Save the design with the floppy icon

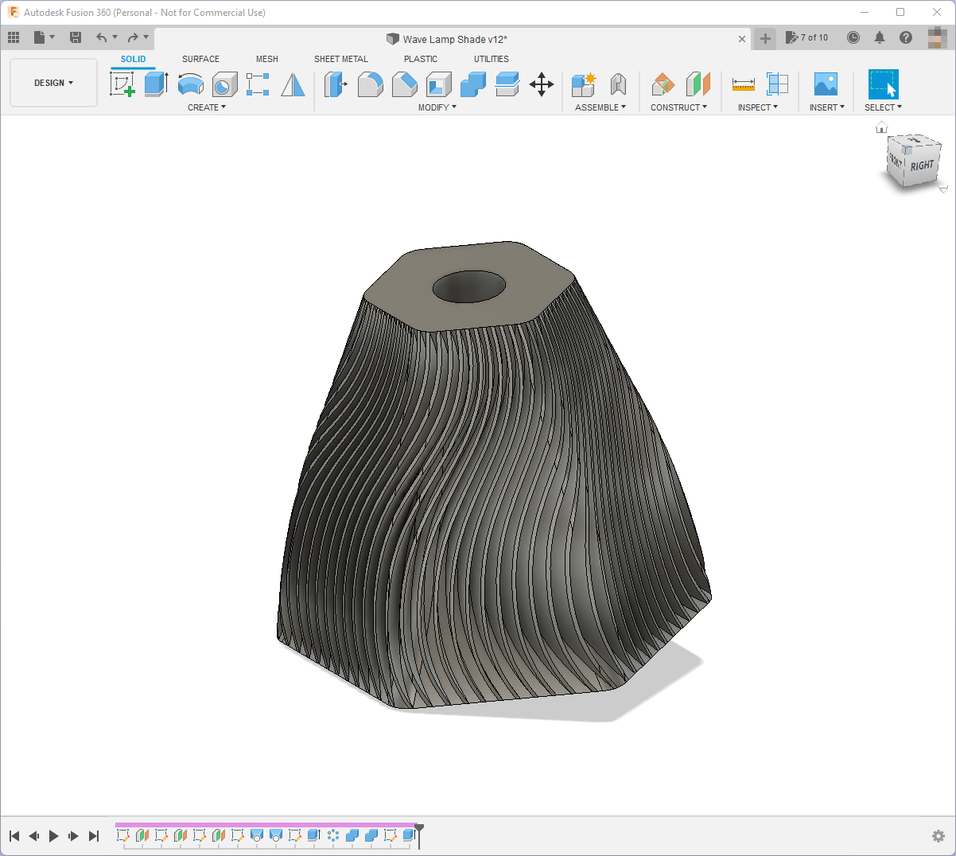click(x=76, y=37)
